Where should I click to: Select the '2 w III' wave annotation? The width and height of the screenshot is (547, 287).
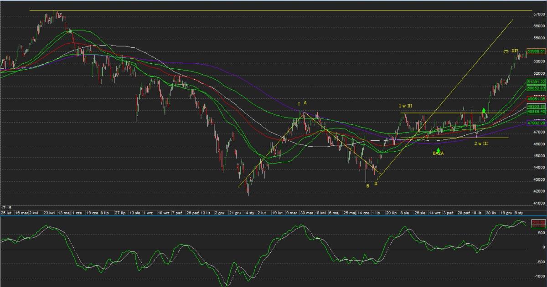(x=481, y=143)
